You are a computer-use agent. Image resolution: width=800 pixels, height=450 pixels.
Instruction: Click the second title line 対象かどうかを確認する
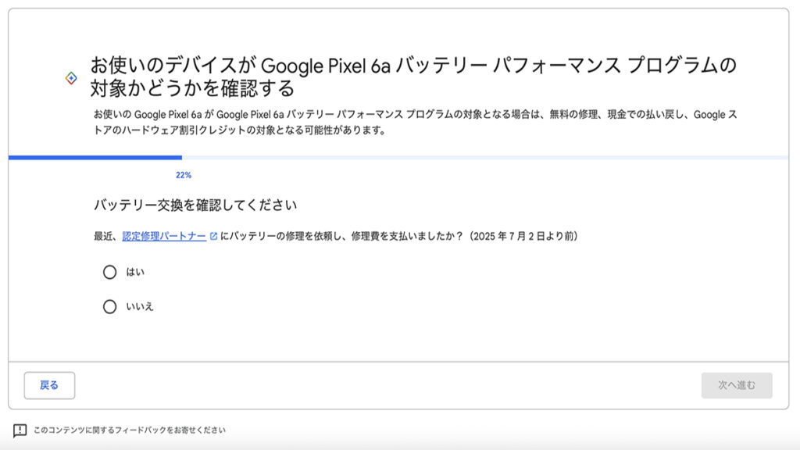[192, 88]
